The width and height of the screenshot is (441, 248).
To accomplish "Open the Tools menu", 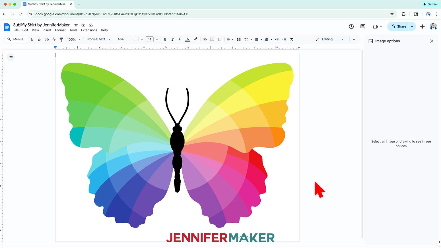I will click(x=73, y=30).
